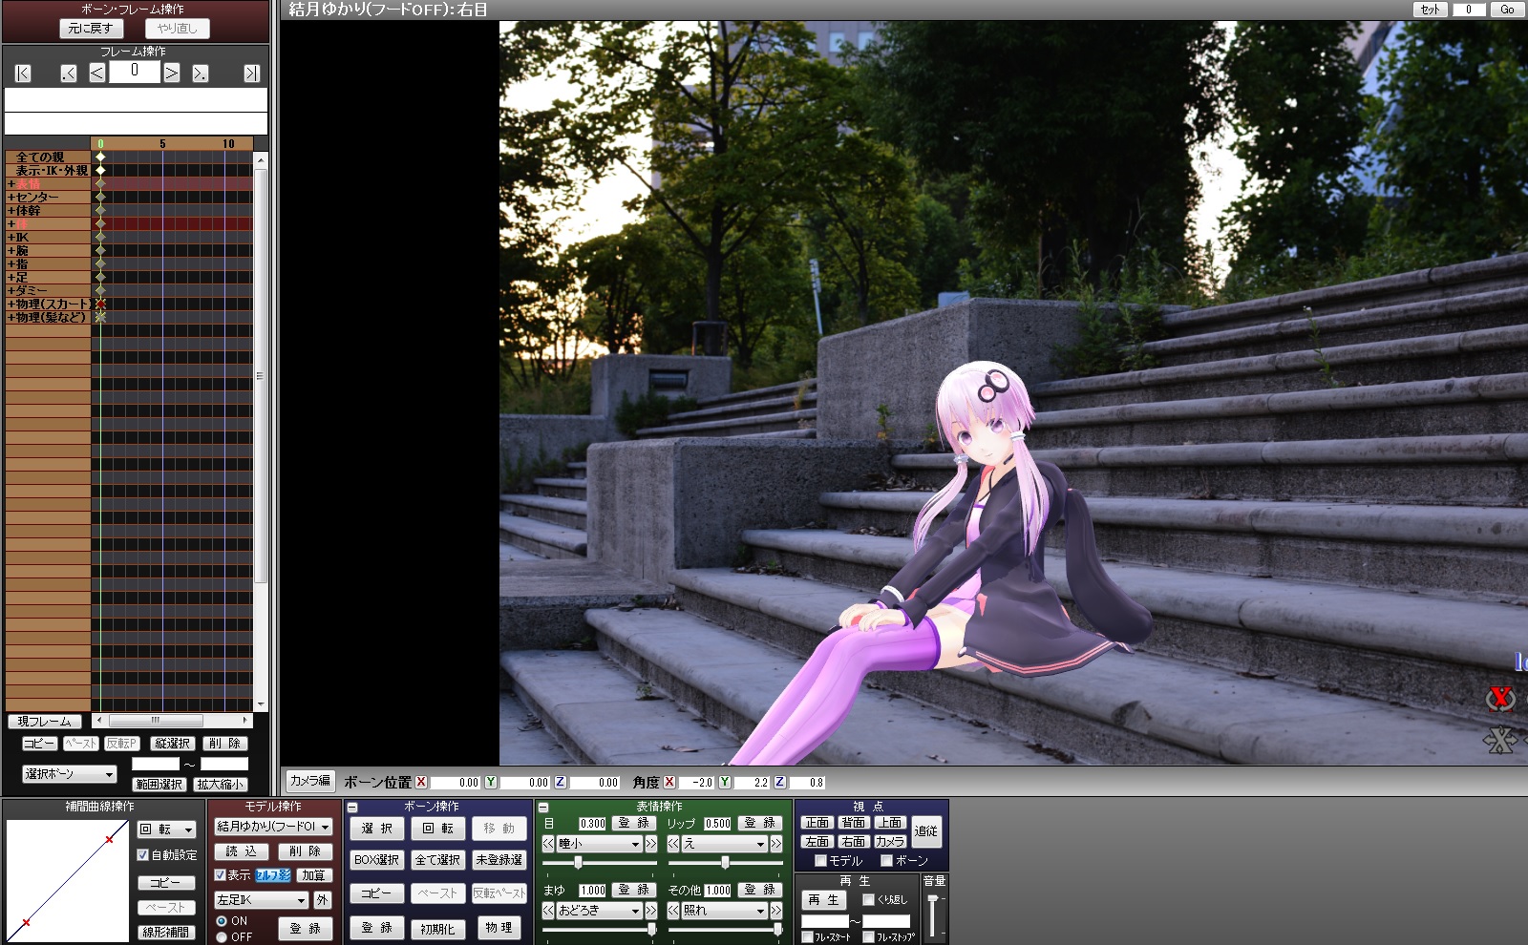
Task: Jump to the last frame with >| button
Action: [x=251, y=73]
